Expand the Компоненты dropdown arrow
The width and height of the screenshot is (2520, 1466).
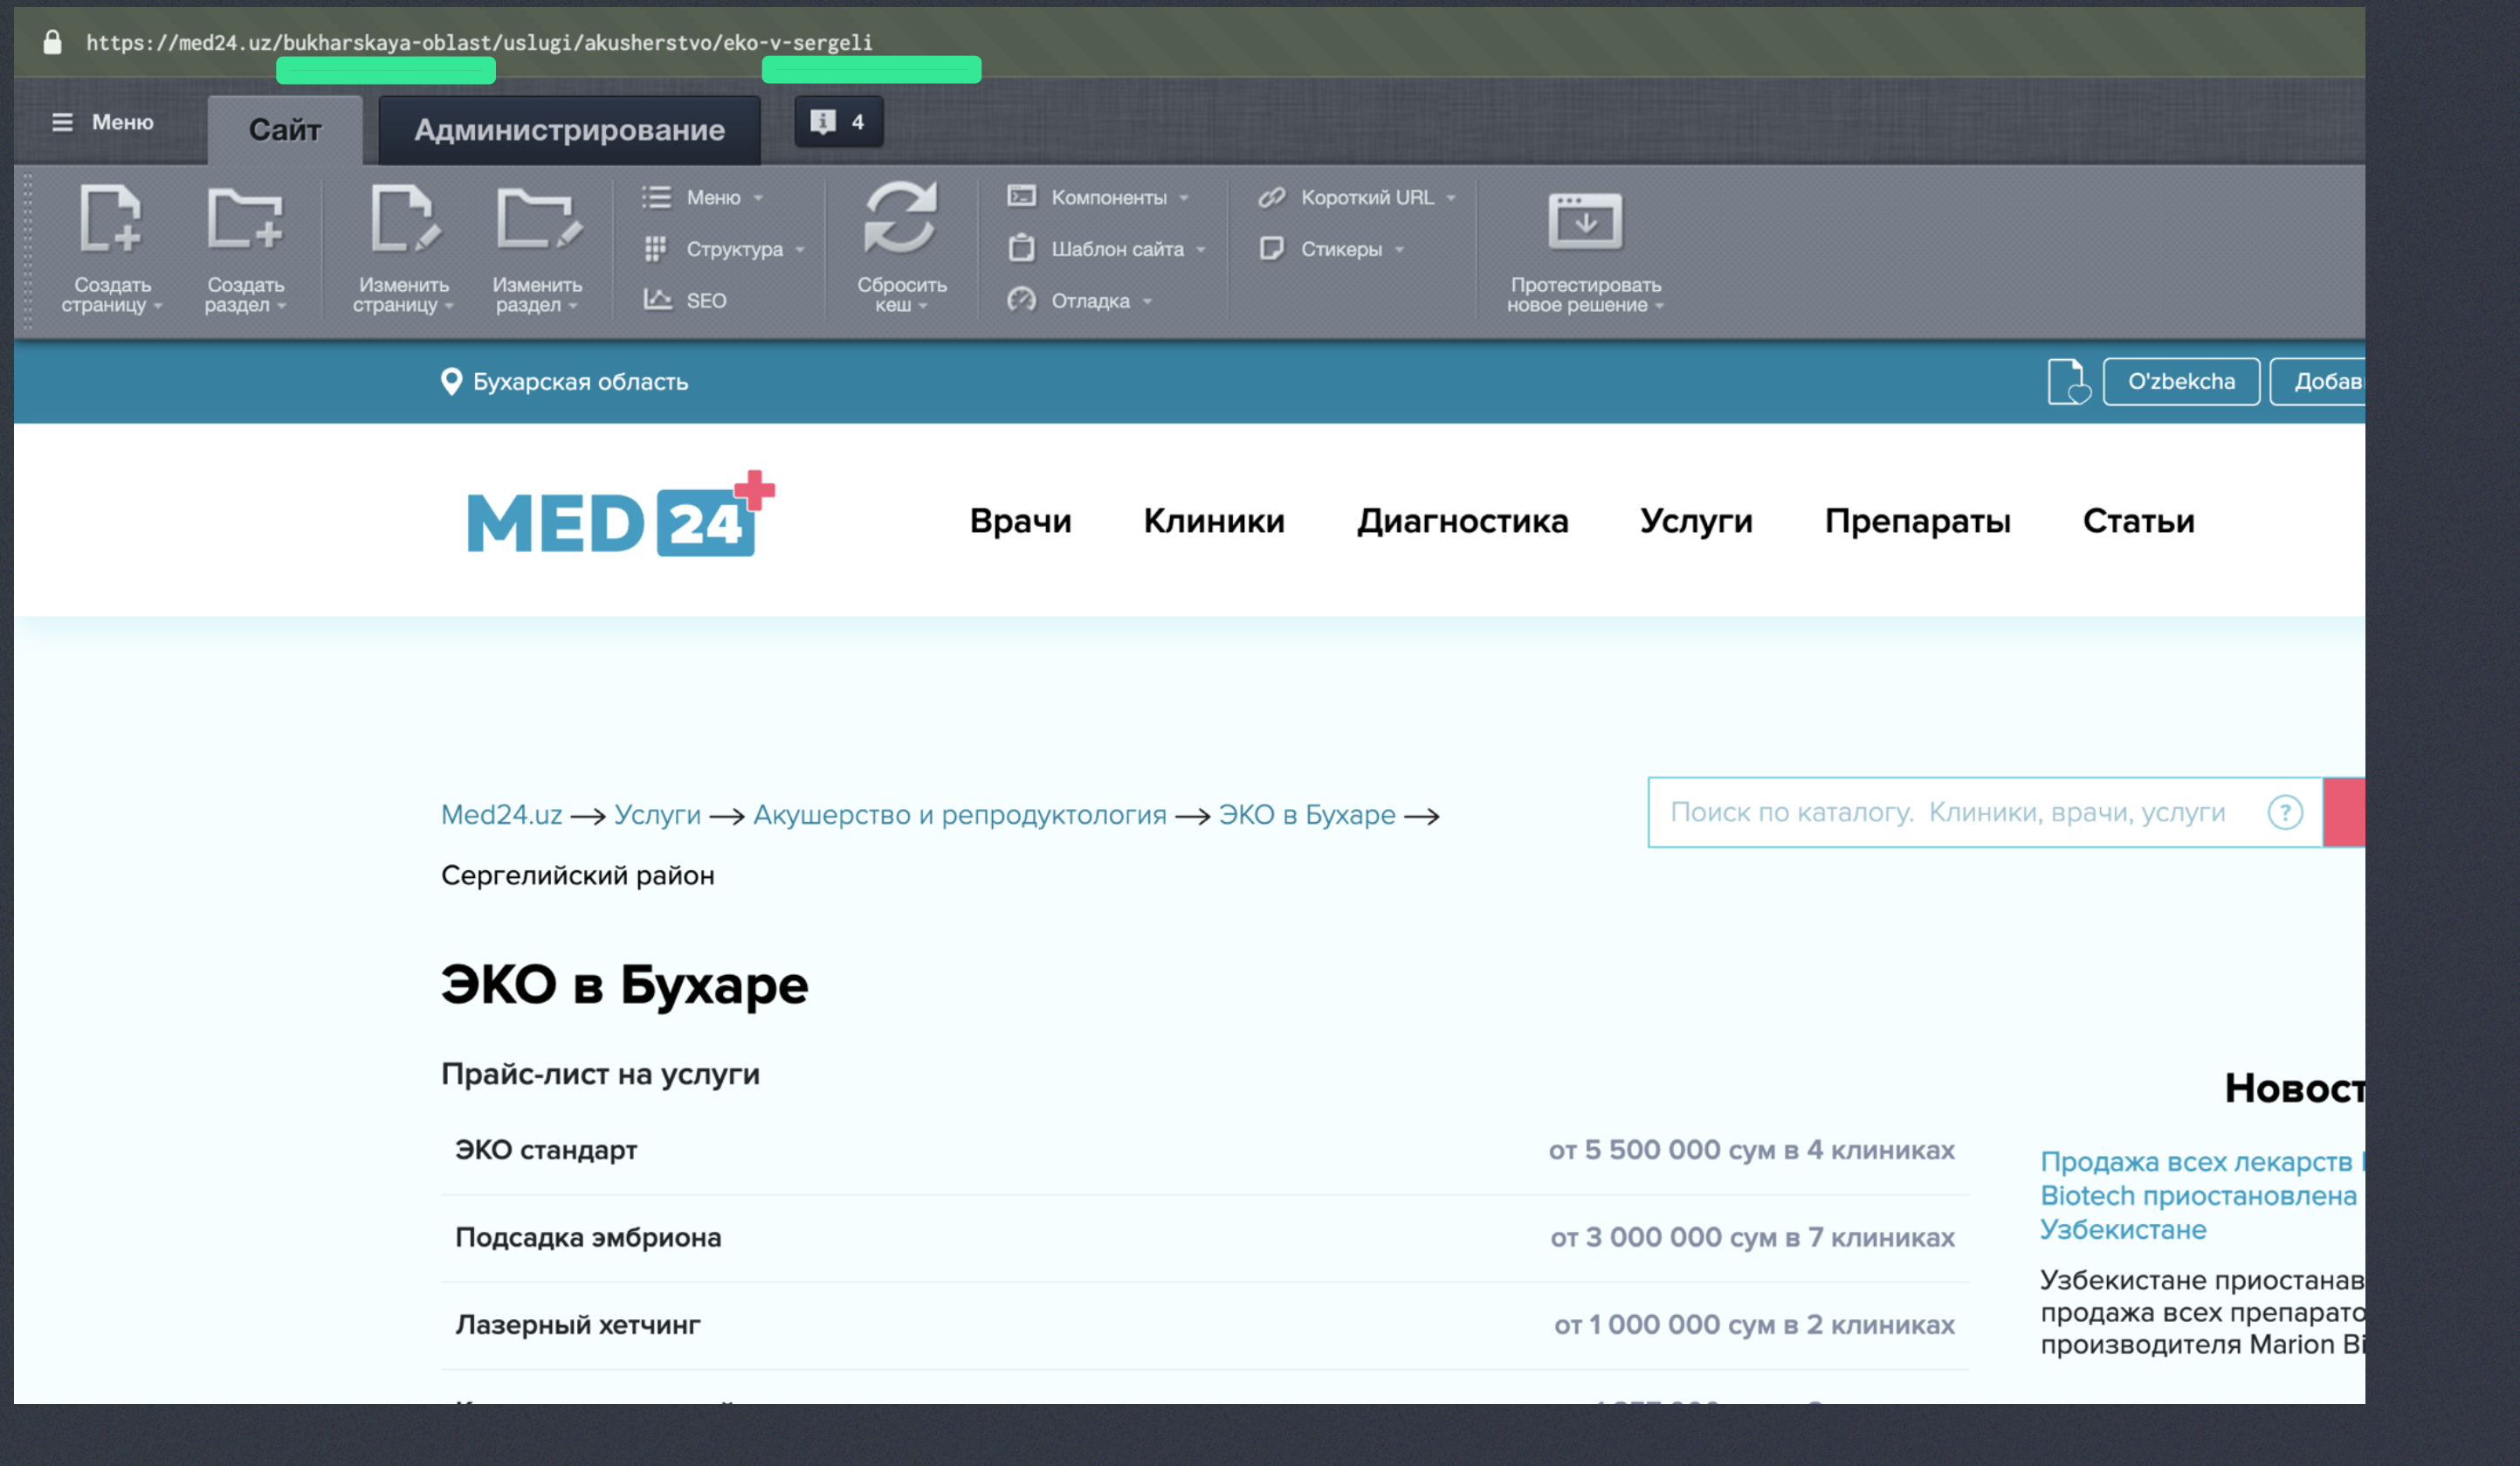coord(1184,198)
